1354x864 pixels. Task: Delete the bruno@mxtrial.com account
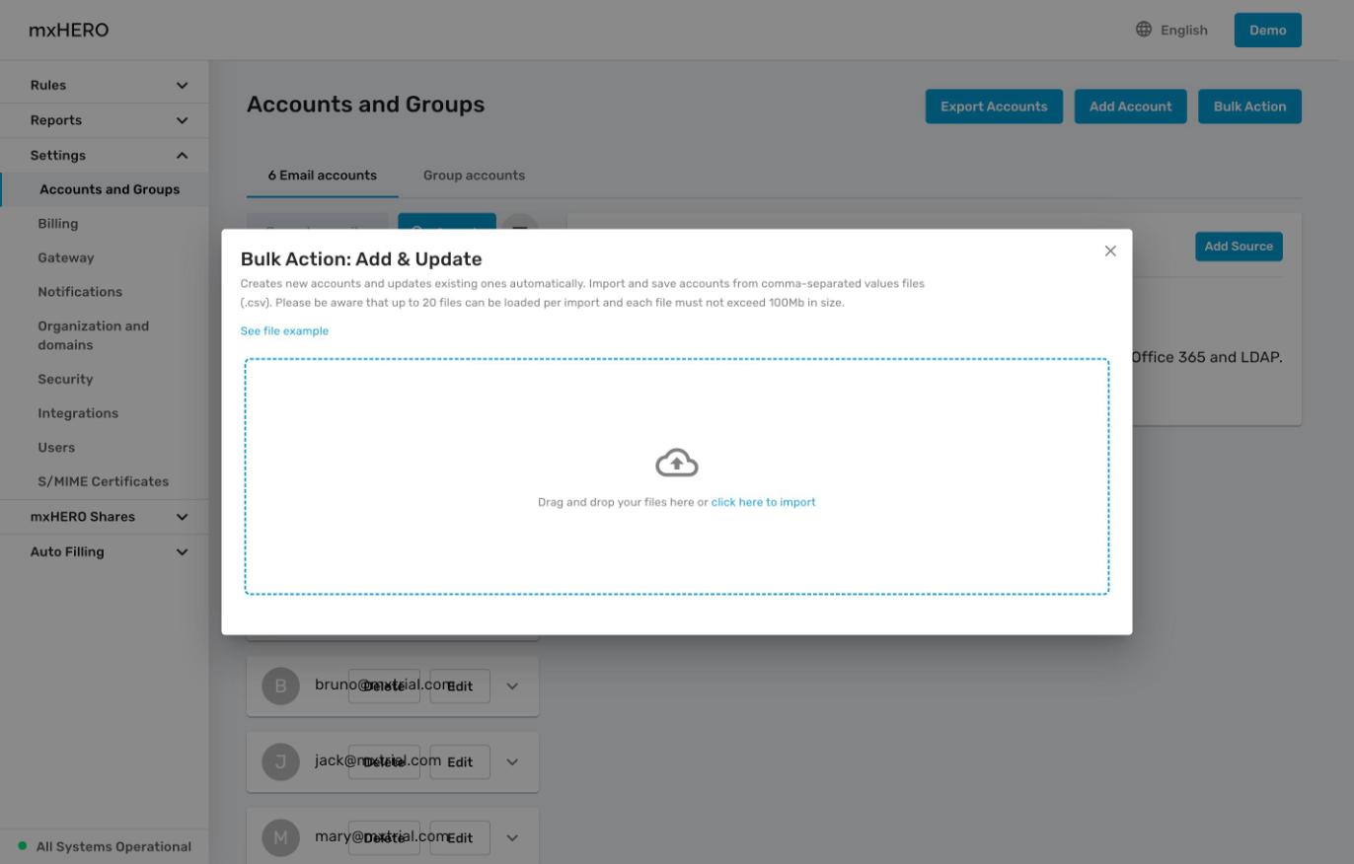pyautogui.click(x=384, y=686)
